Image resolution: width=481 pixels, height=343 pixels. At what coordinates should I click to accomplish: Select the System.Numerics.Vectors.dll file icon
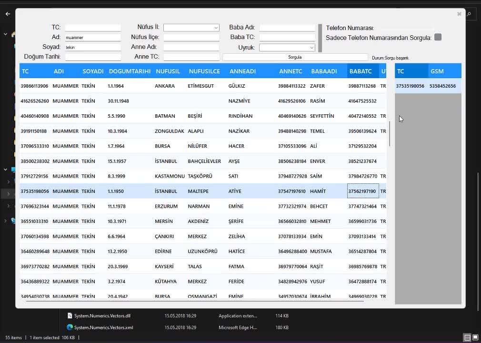(70, 315)
